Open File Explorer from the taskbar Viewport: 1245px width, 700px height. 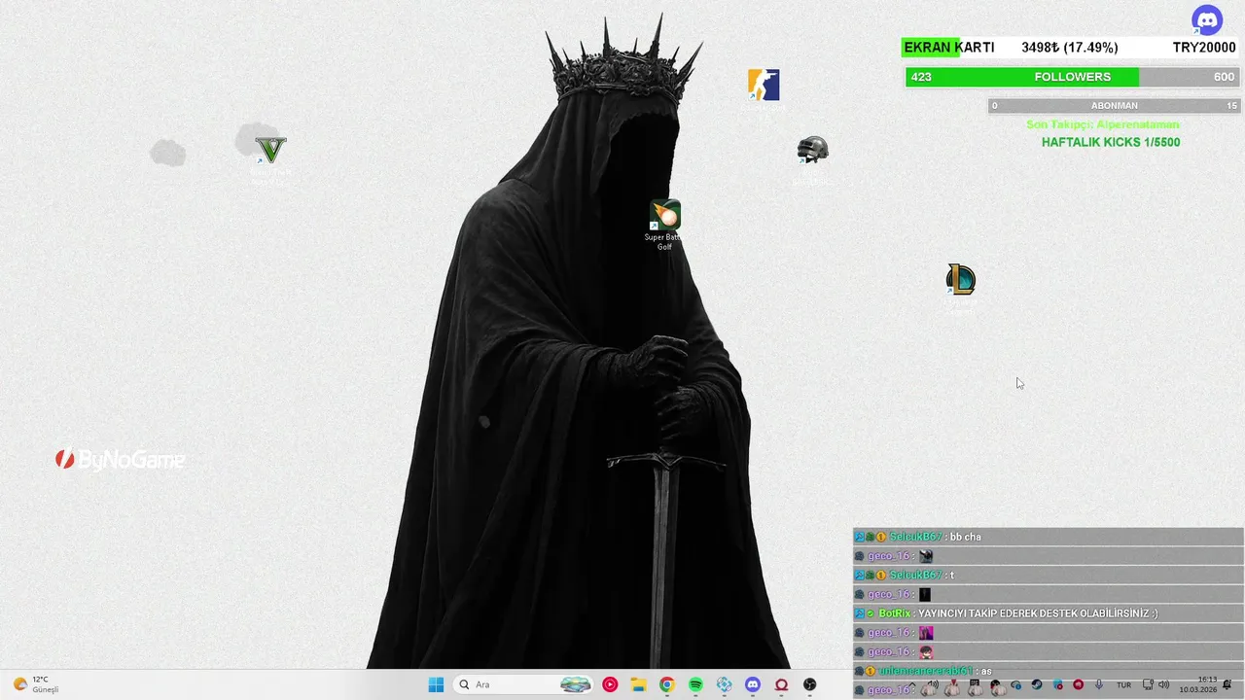coord(638,684)
